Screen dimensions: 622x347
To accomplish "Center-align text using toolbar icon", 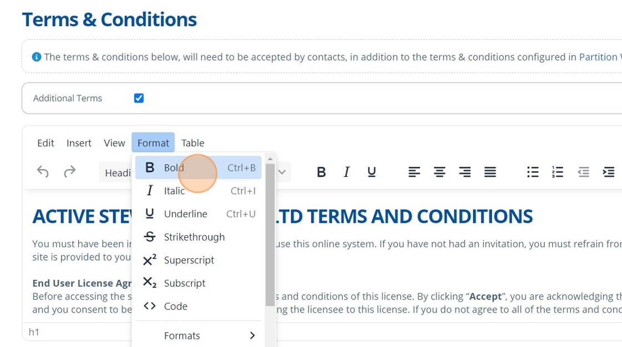I will [x=439, y=172].
